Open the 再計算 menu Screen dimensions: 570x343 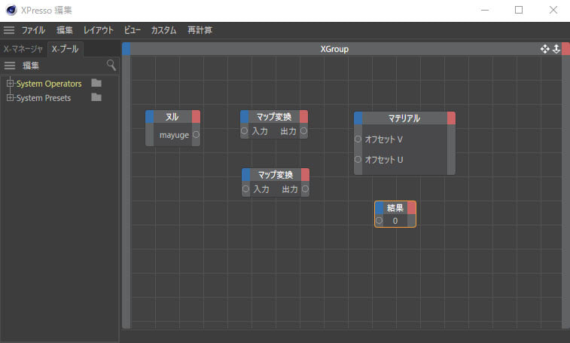click(x=200, y=30)
